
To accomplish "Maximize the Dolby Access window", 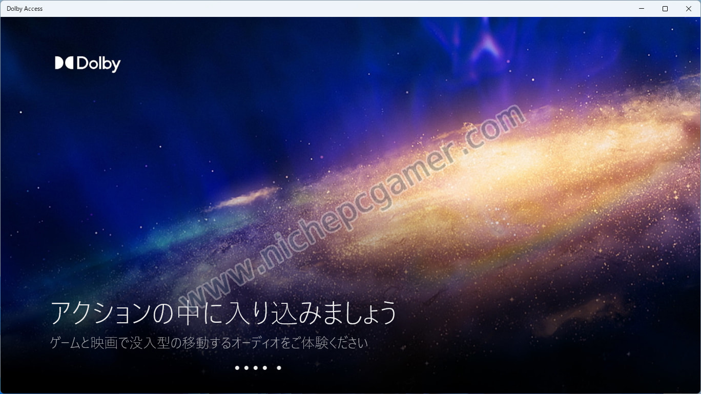I will coord(665,9).
